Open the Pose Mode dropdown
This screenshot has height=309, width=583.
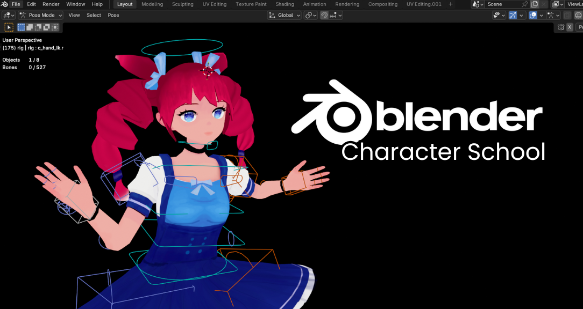tap(41, 16)
